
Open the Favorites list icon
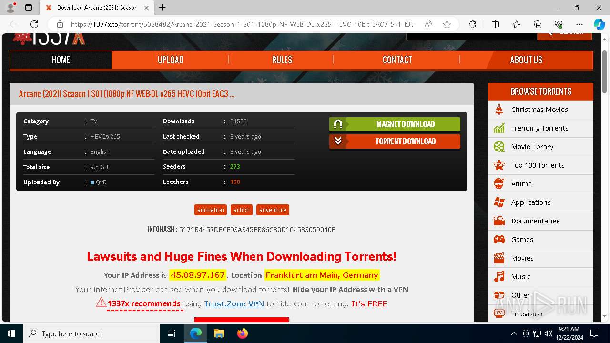coord(517,24)
